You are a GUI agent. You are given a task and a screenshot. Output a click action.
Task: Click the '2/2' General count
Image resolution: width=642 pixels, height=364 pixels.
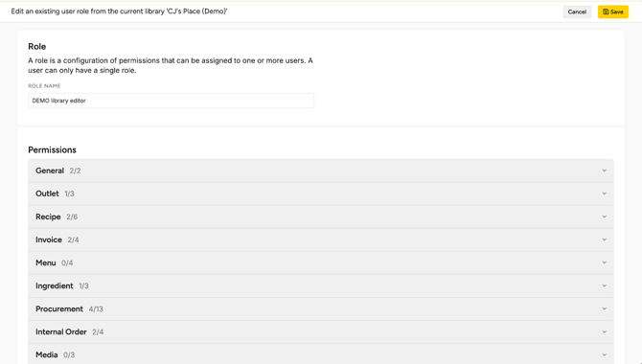click(75, 171)
